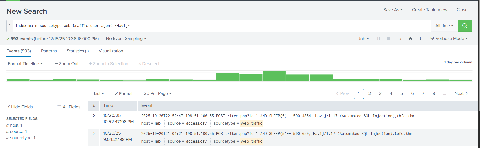Click the green search magnifier button
This screenshot has width=480, height=148.
point(465,26)
